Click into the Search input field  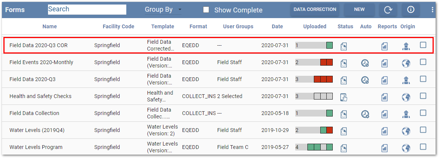(x=87, y=9)
